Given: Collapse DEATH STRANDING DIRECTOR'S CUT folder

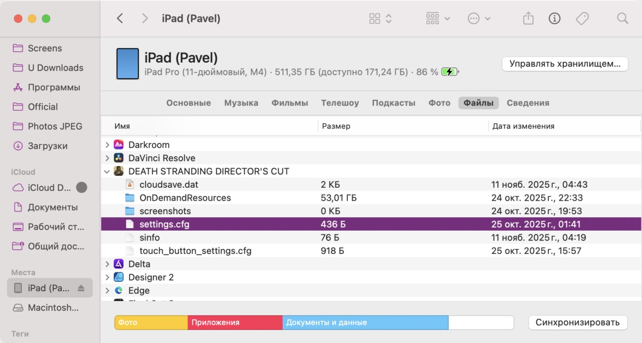Looking at the screenshot, I should tap(107, 171).
